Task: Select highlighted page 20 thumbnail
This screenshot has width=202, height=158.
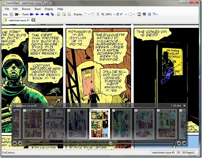Action: tap(99, 124)
